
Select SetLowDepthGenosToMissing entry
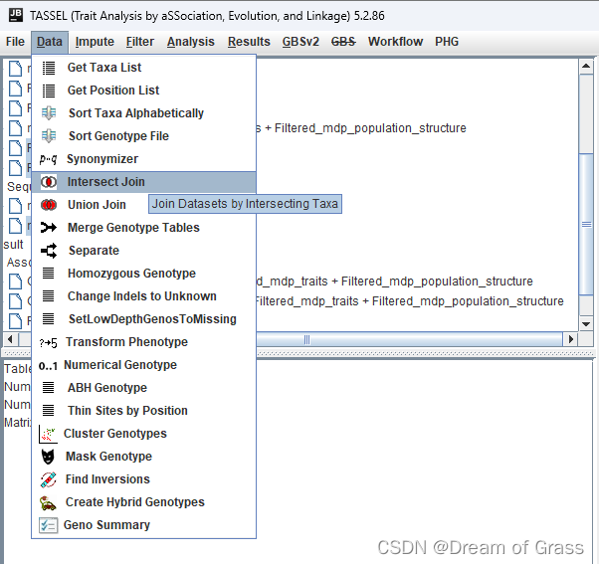[143, 319]
